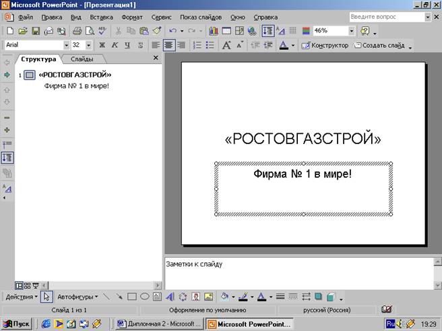Open the Arial font name dropdown

66,45
